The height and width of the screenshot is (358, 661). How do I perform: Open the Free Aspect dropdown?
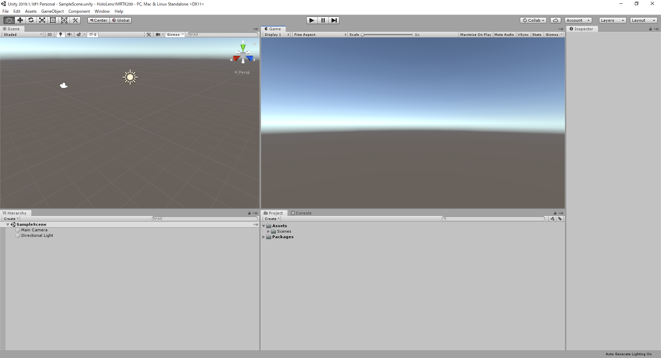[320, 34]
